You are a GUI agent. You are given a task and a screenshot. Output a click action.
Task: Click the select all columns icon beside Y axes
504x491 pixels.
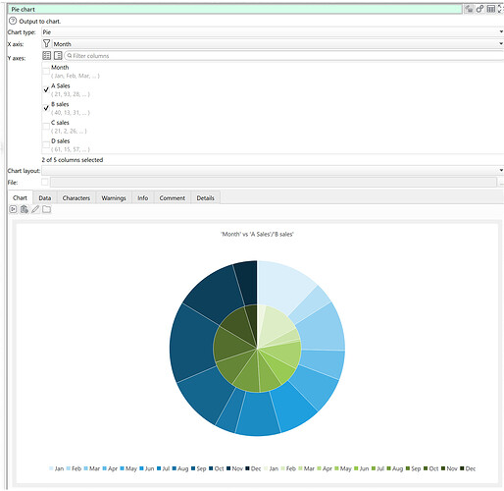pos(47,56)
